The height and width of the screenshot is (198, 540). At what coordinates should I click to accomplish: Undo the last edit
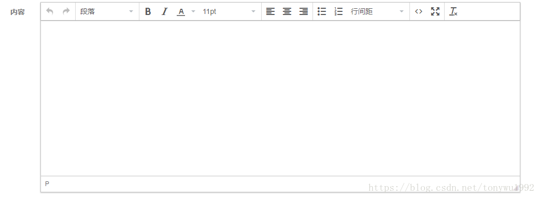click(x=50, y=11)
